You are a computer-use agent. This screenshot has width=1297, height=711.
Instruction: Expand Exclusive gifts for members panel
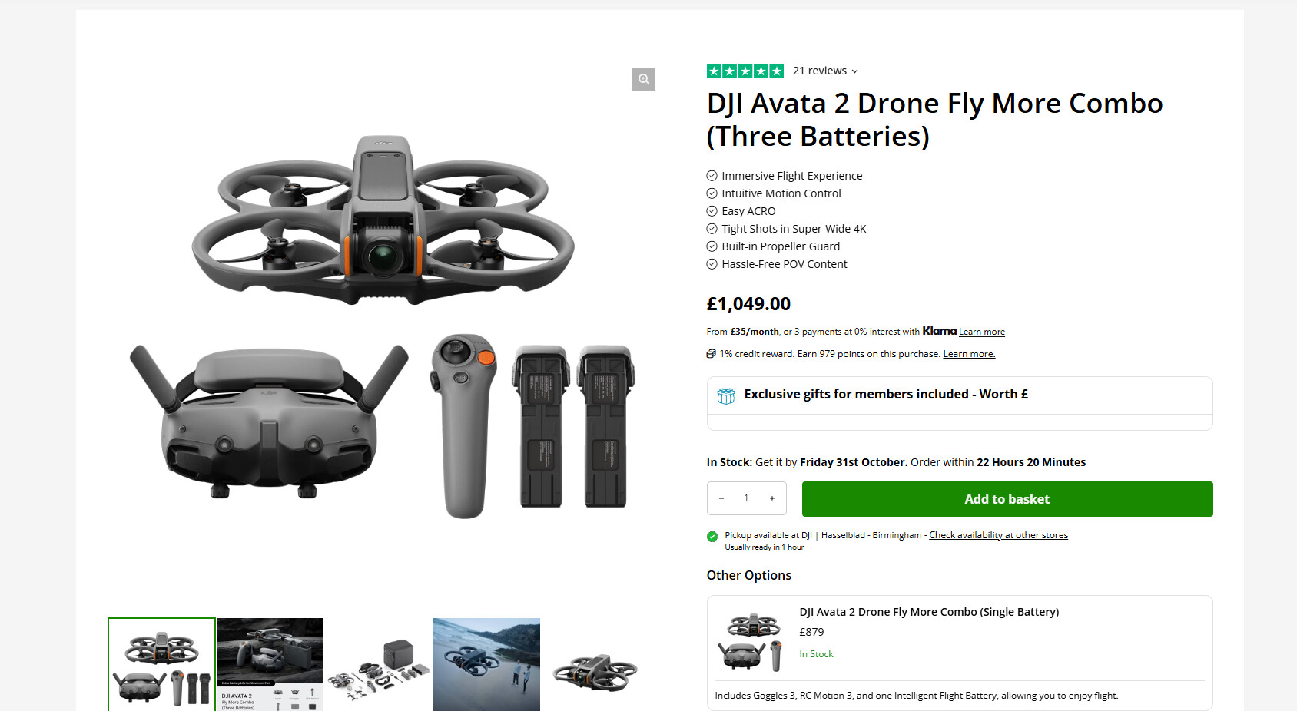tap(885, 394)
